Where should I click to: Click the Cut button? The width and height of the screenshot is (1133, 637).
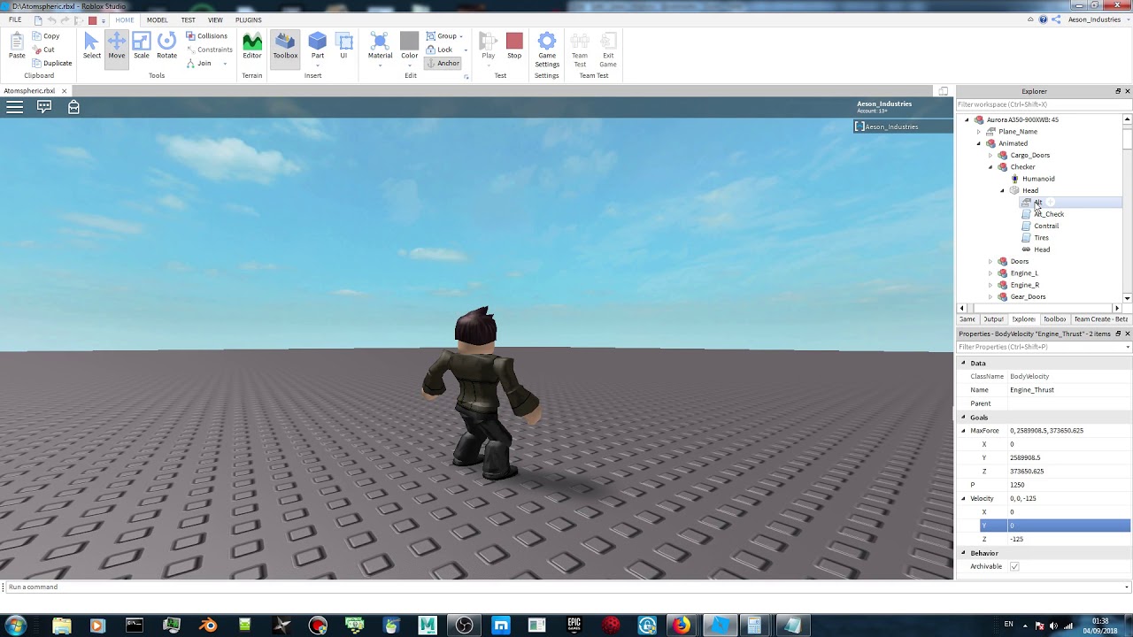click(43, 50)
